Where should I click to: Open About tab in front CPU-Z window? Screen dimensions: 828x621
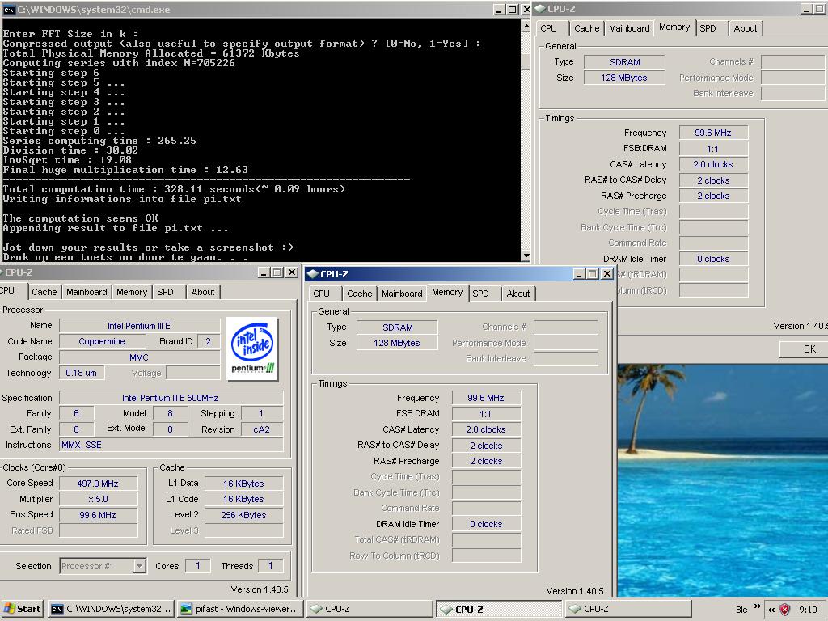point(518,294)
